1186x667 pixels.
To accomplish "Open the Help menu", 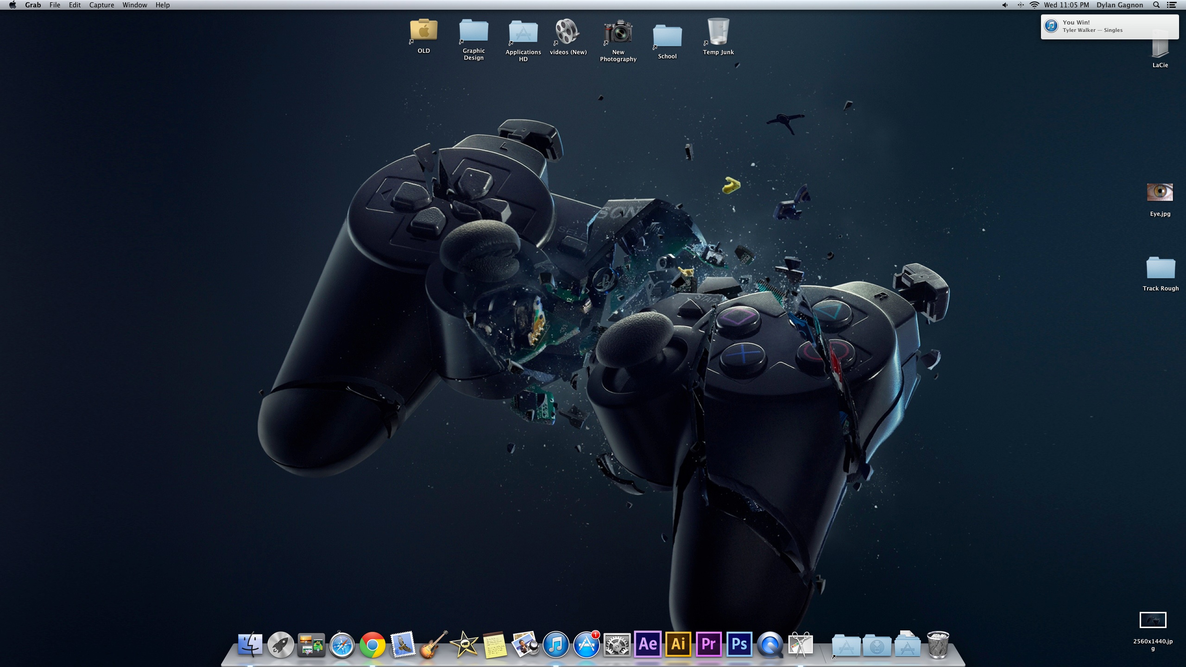I will tap(163, 5).
